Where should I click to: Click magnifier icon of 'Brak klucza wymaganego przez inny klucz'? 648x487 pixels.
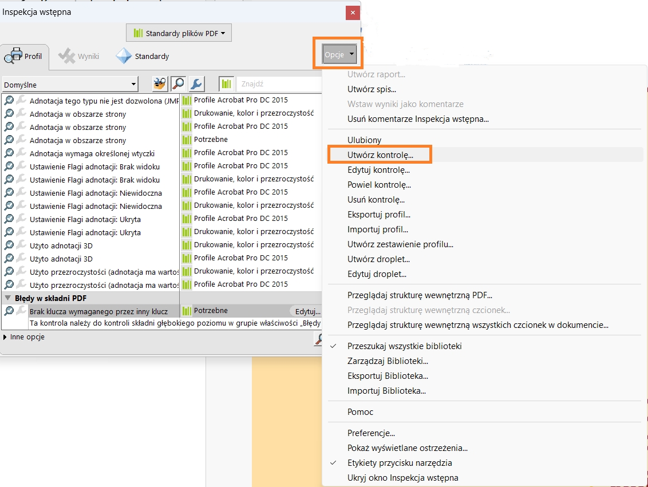pyautogui.click(x=9, y=311)
